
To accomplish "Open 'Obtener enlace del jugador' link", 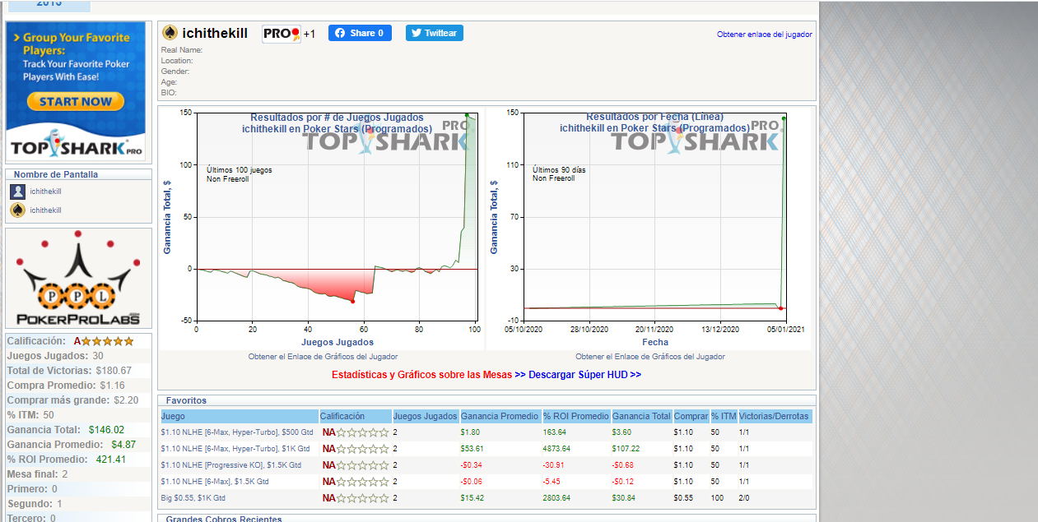I will pos(765,35).
